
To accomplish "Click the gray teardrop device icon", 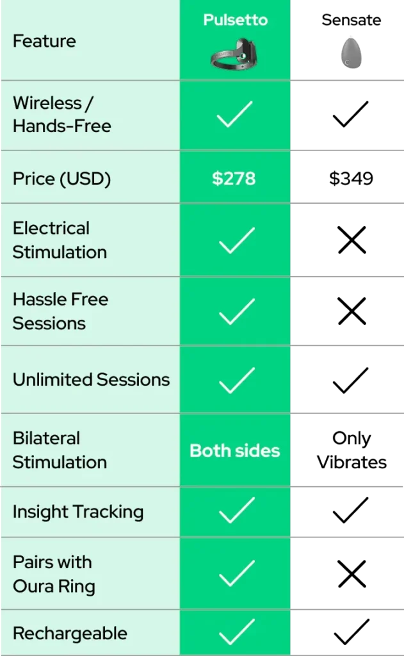I will 350,52.
